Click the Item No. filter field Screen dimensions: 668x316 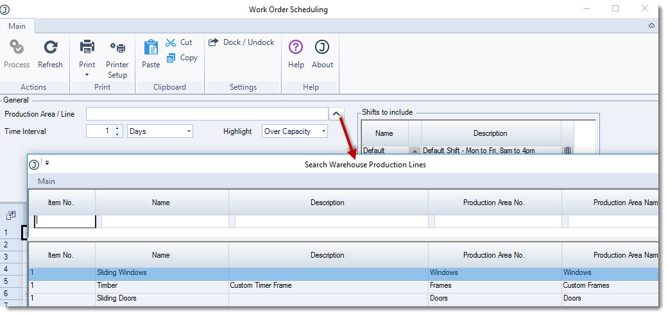click(65, 221)
